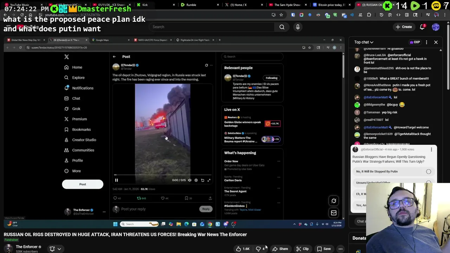The height and width of the screenshot is (253, 450).
Task: Open Windows Start button in streamed taskbar
Action: [x=115, y=224]
